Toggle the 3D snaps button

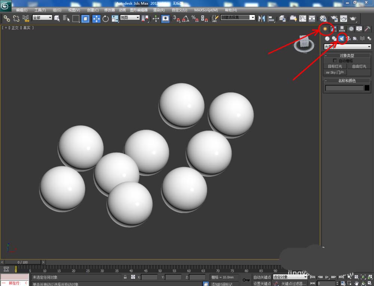[176, 19]
